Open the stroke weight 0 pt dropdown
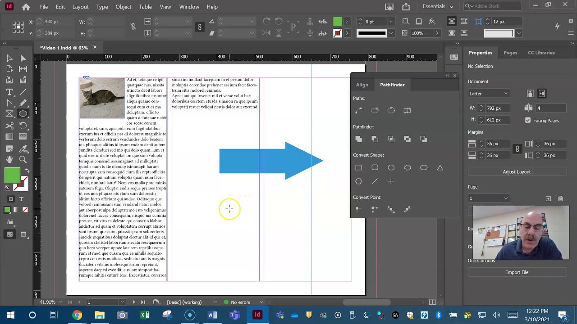The image size is (577, 324). 391,22
